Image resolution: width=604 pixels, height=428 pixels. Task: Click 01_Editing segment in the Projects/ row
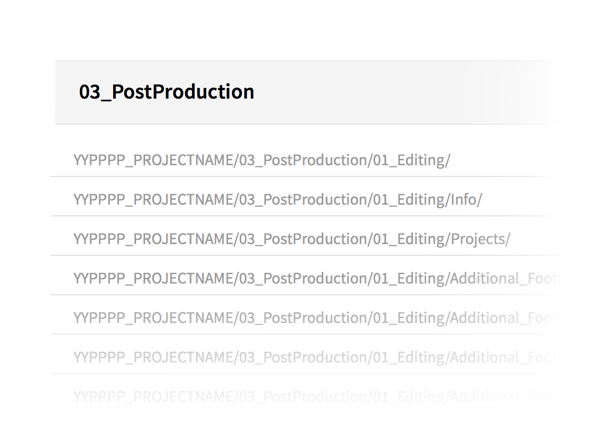point(409,239)
